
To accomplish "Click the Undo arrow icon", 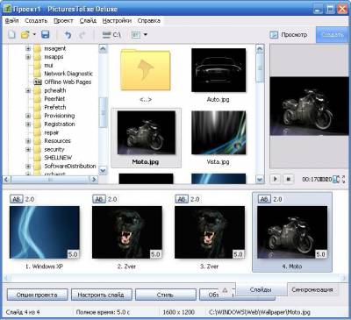I will tap(68, 35).
